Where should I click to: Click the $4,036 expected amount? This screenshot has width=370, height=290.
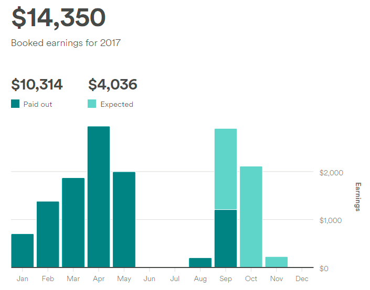[112, 84]
